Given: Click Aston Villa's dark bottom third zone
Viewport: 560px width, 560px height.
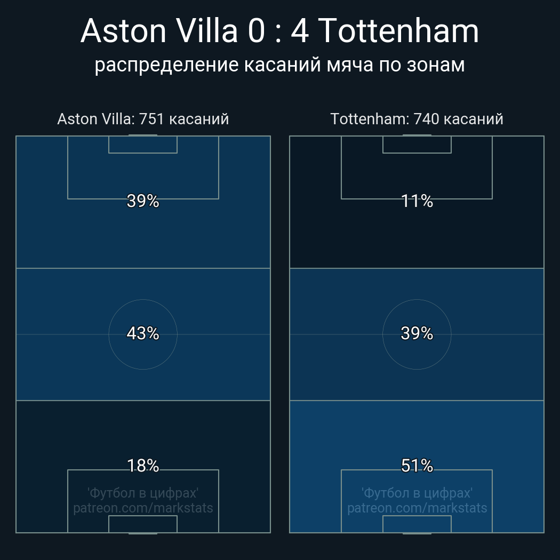Looking at the screenshot, I should (x=42, y=432).
